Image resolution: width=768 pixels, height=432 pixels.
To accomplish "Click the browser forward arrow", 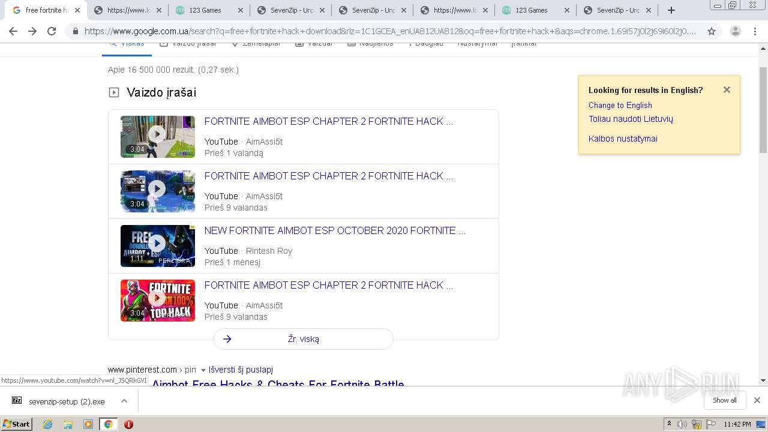I will (32, 31).
